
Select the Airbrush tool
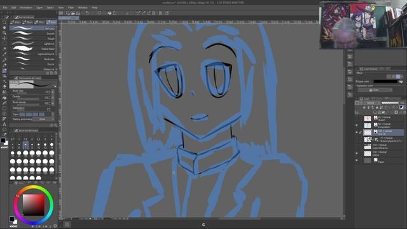pos(4,76)
